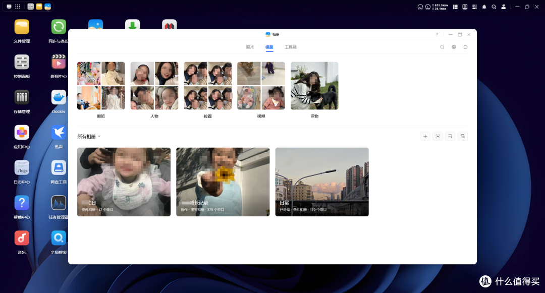Image resolution: width=545 pixels, height=293 pixels.
Task: Switch to the 工具箱 tab
Action: (291, 47)
